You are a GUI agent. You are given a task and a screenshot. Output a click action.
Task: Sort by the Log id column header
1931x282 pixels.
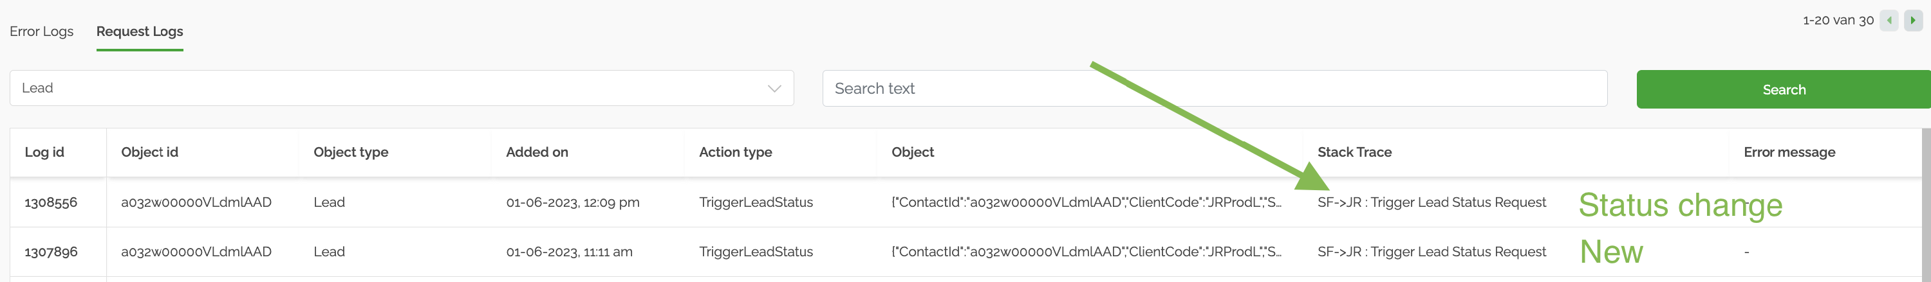[44, 152]
